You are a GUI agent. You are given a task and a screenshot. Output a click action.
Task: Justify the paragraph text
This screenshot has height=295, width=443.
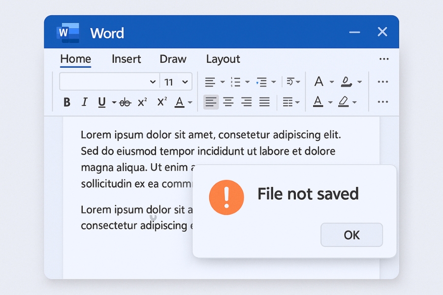[x=264, y=102]
